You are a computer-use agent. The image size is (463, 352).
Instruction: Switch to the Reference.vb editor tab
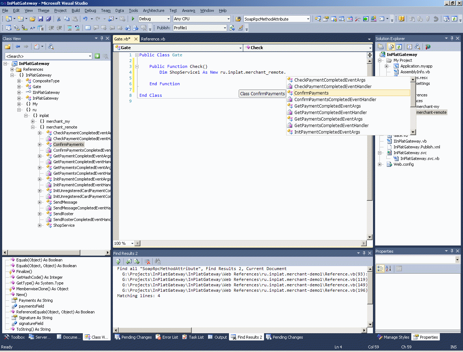pos(153,39)
